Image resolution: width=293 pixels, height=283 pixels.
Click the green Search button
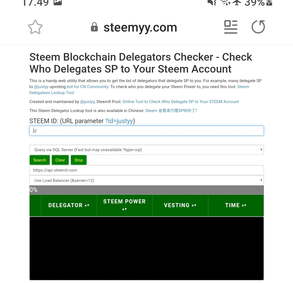[x=40, y=160]
